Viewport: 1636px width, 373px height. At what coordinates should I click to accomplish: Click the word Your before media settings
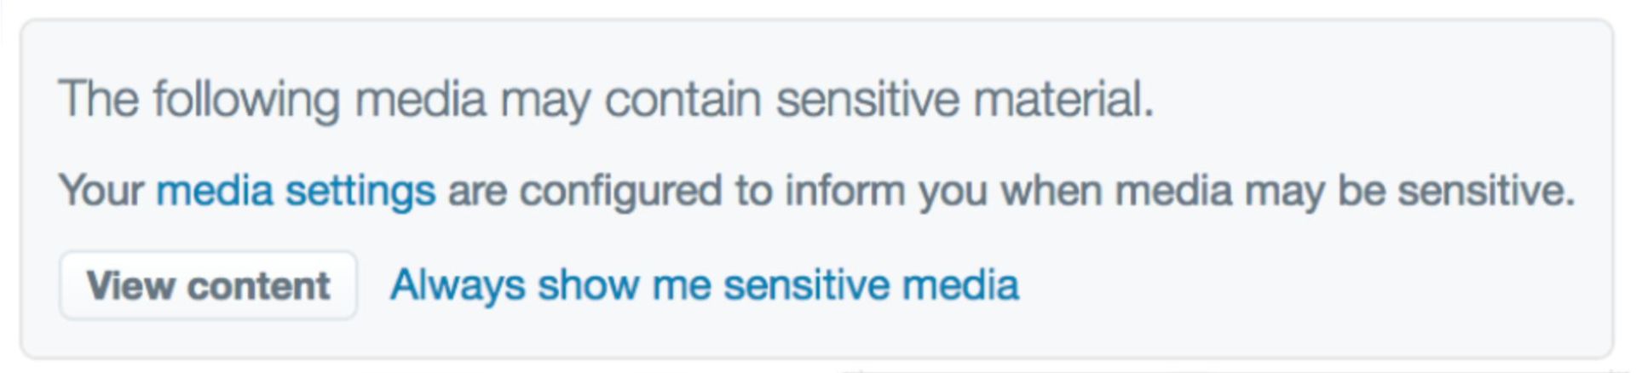tap(101, 190)
